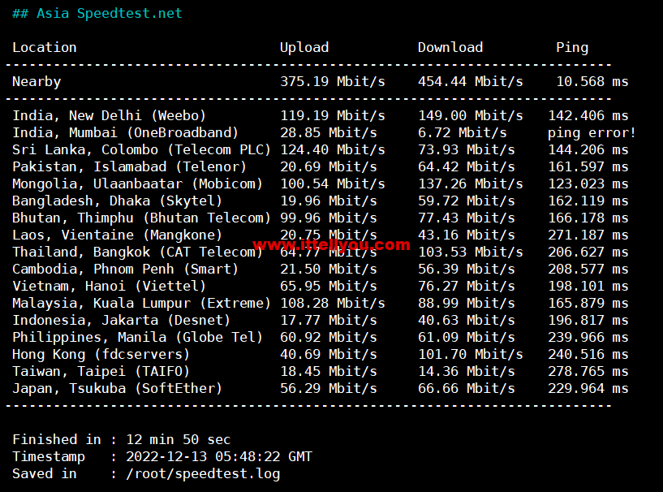Viewport: 663px width, 492px height.
Task: Select Thimphu ping 166.178 ms
Action: pyautogui.click(x=588, y=218)
